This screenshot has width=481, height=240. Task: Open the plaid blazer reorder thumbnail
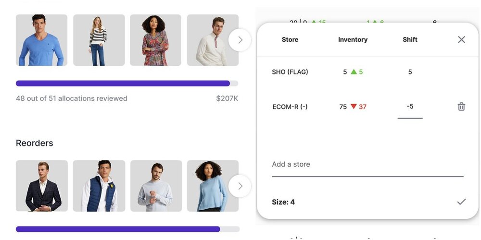pyautogui.click(x=41, y=186)
